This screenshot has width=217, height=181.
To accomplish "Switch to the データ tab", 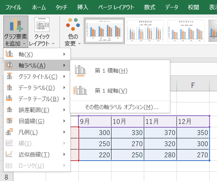I will (171, 7).
